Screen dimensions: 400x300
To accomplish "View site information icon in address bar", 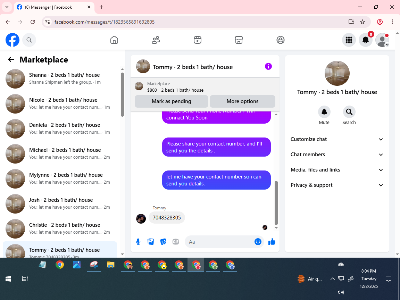I will click(48, 22).
